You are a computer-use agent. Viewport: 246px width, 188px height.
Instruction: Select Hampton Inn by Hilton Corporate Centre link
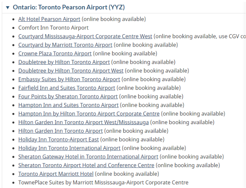[x=89, y=114]
